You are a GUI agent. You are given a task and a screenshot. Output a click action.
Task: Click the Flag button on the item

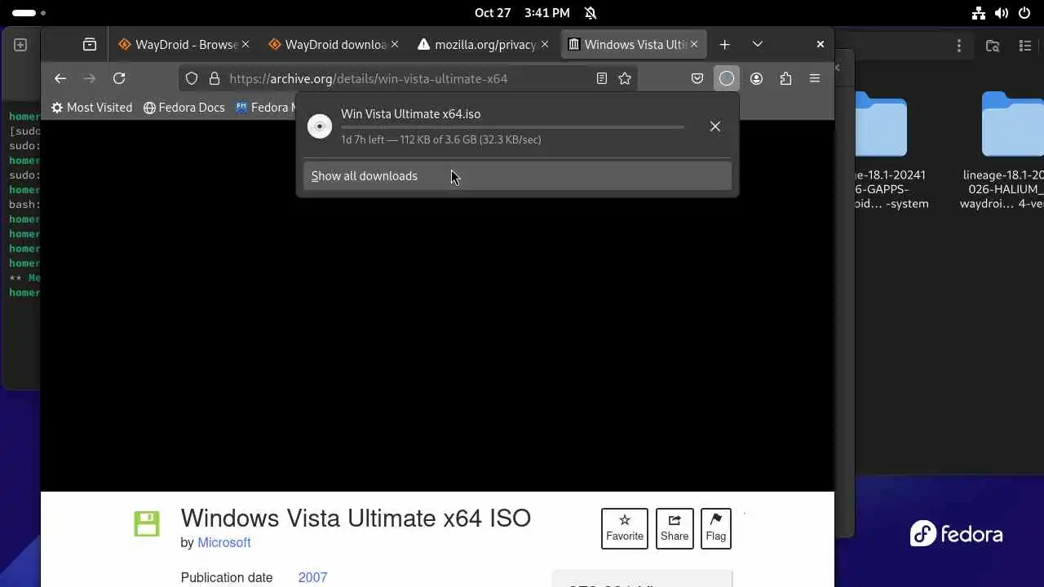click(715, 528)
